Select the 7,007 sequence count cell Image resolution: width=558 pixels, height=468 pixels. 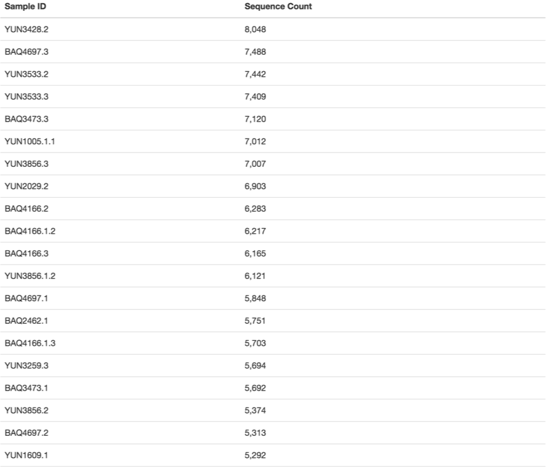click(x=255, y=164)
